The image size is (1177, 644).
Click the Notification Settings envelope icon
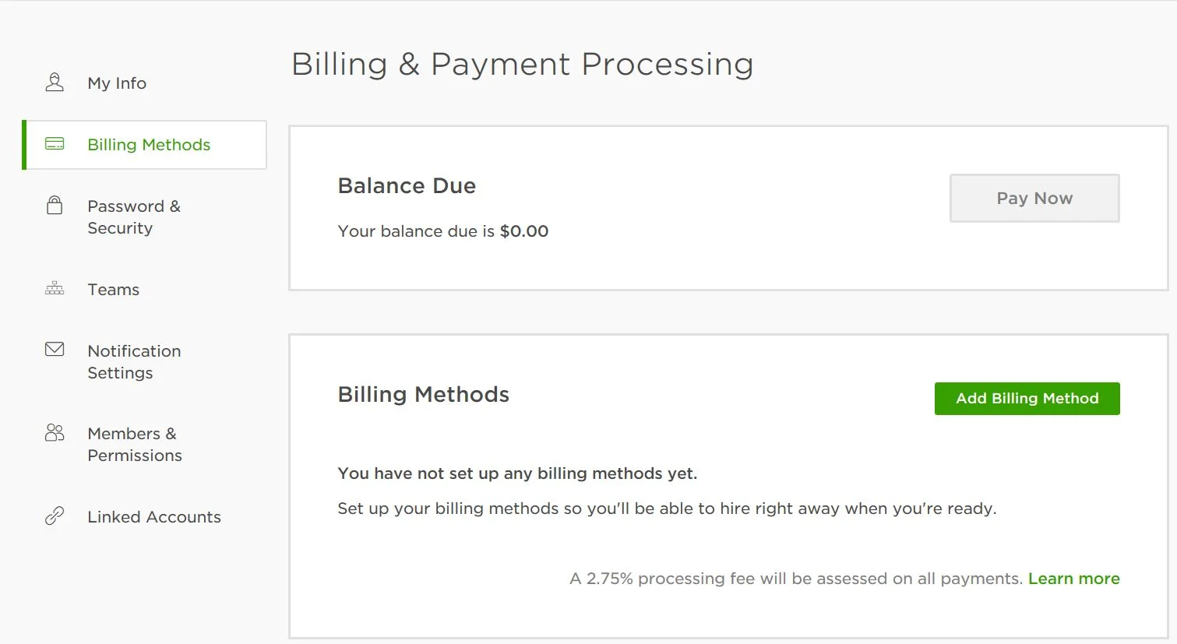pyautogui.click(x=55, y=350)
